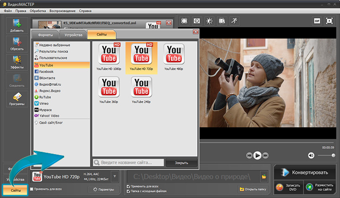
Task: Click the snapshot camera icon above preview
Action: click(196, 21)
